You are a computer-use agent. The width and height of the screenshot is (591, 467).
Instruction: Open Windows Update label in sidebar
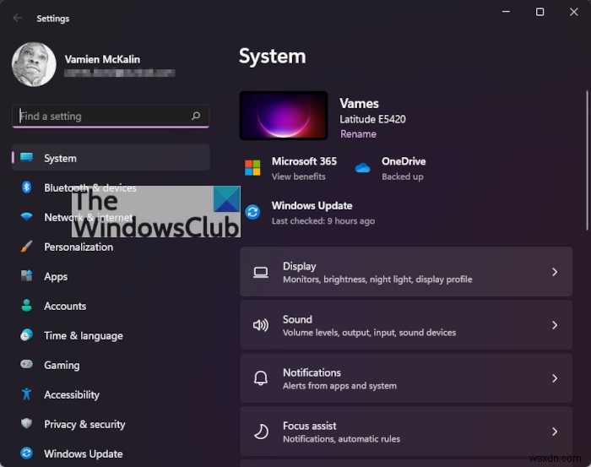(84, 453)
